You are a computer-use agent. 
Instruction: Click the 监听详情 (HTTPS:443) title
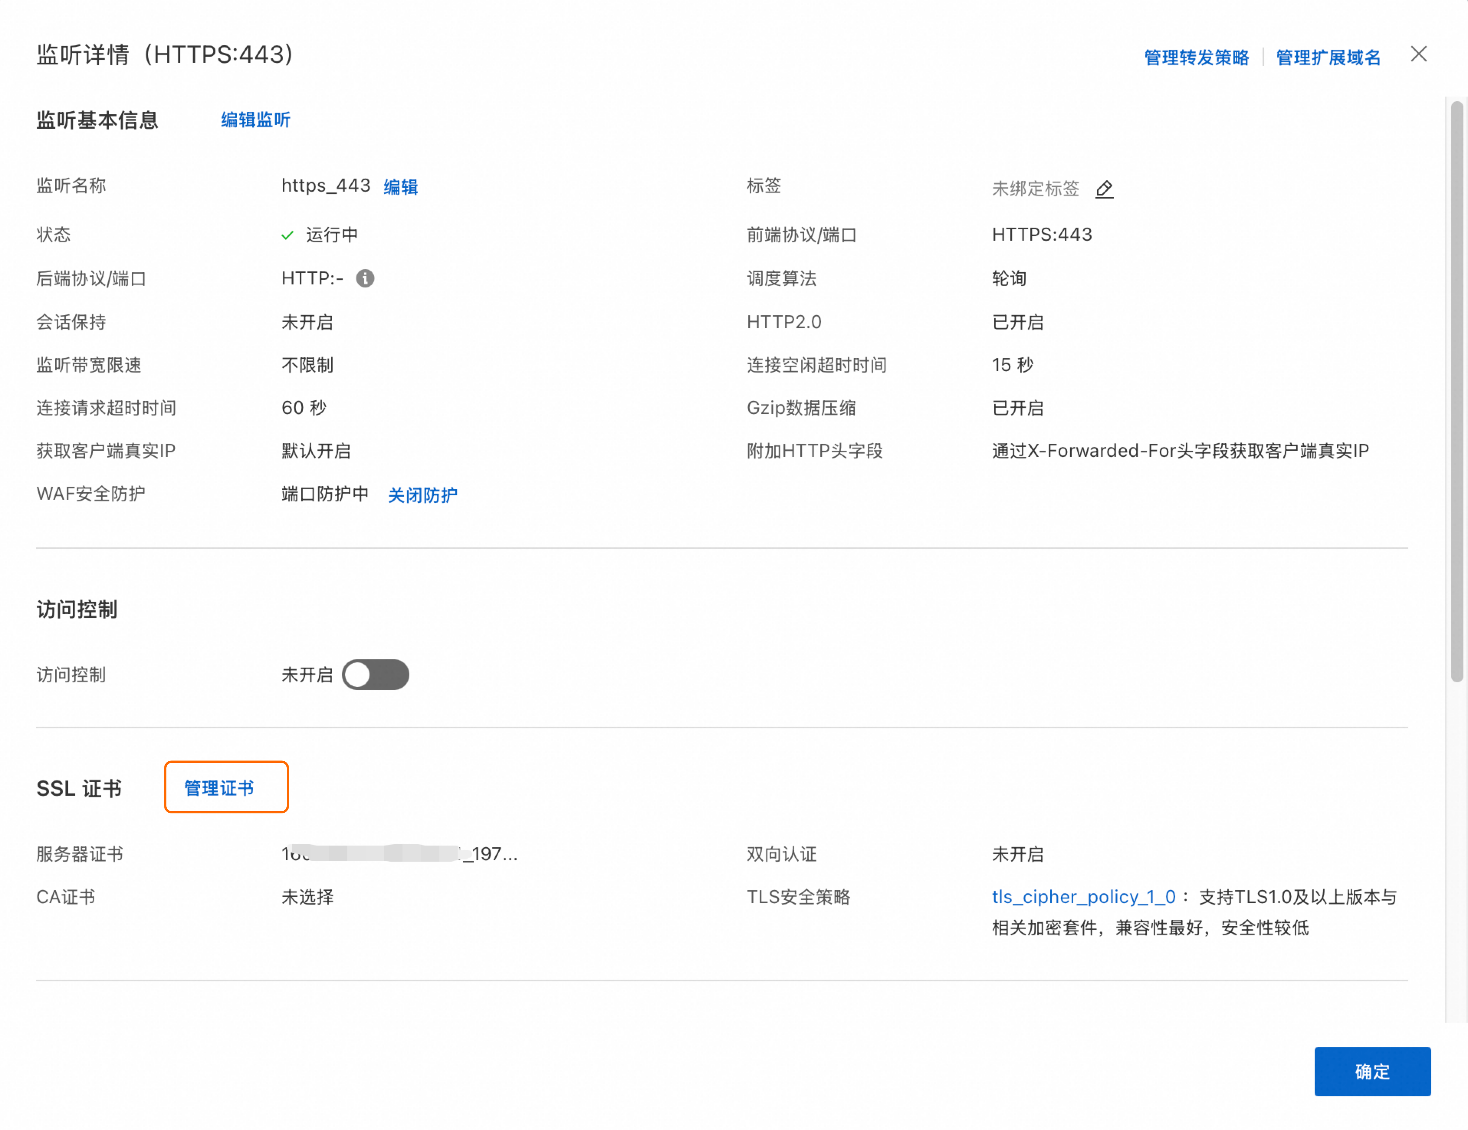point(165,54)
